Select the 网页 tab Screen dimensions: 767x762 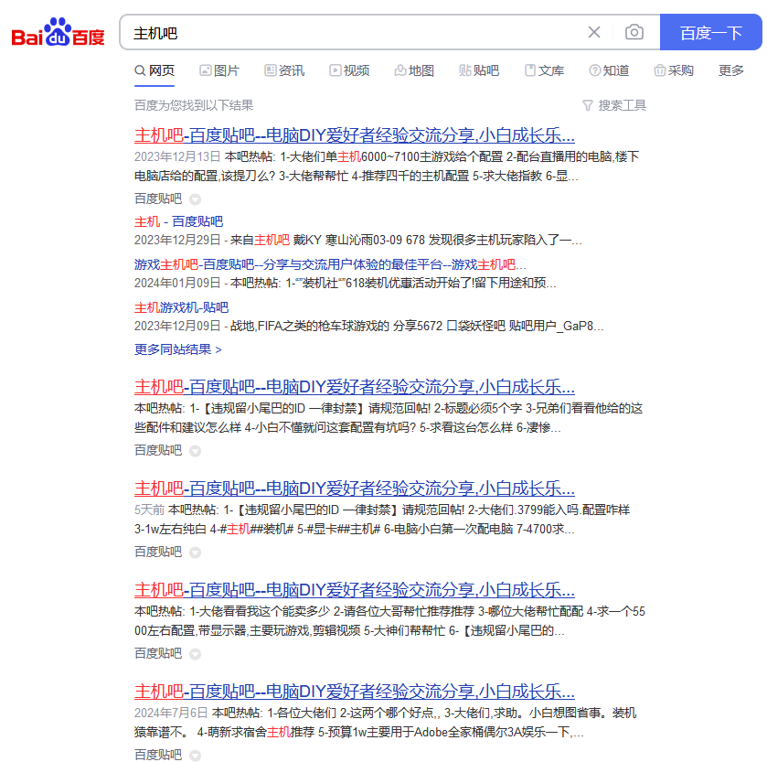[x=154, y=71]
